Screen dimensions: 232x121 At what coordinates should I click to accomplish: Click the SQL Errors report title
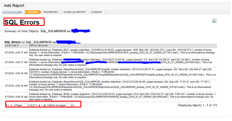coord(22,22)
